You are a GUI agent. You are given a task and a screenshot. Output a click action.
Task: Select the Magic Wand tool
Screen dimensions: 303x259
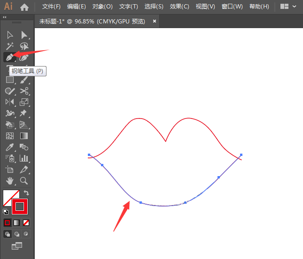click(9, 46)
